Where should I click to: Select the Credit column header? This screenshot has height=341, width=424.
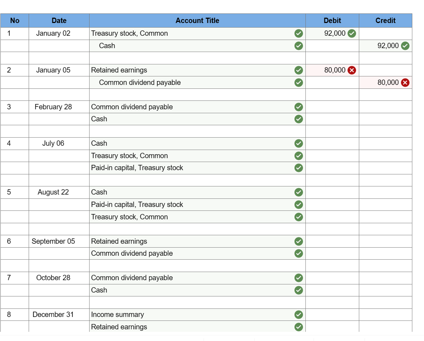tap(386, 21)
